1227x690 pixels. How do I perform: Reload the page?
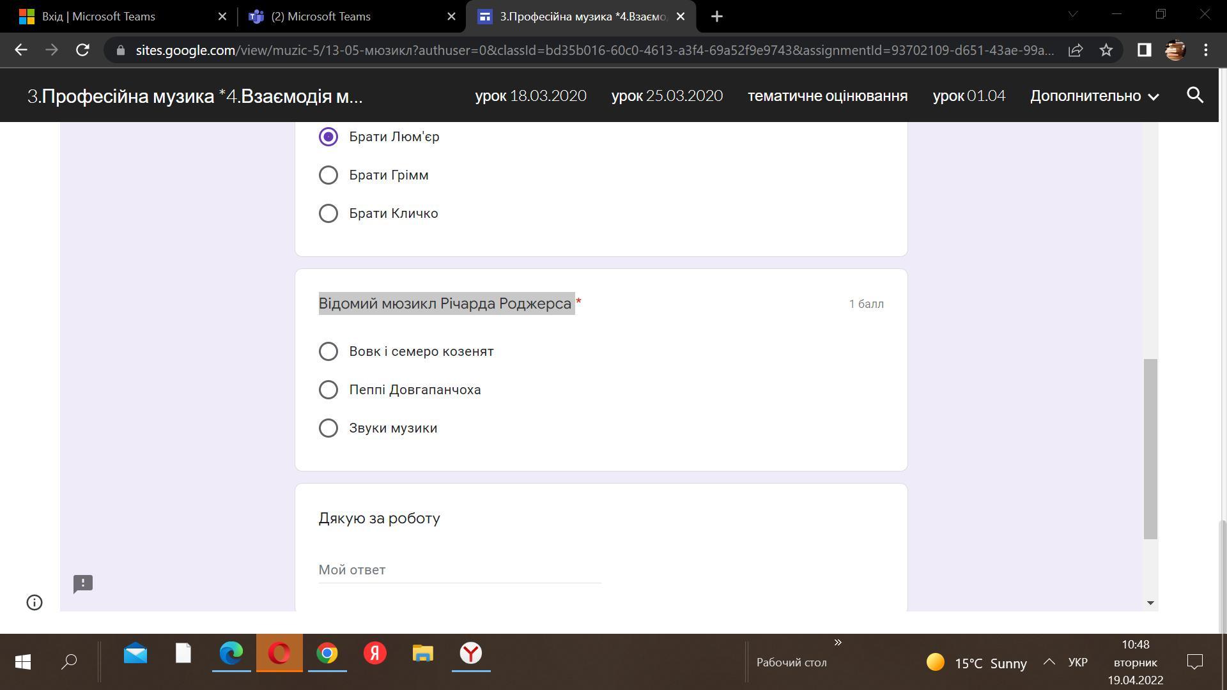click(82, 50)
